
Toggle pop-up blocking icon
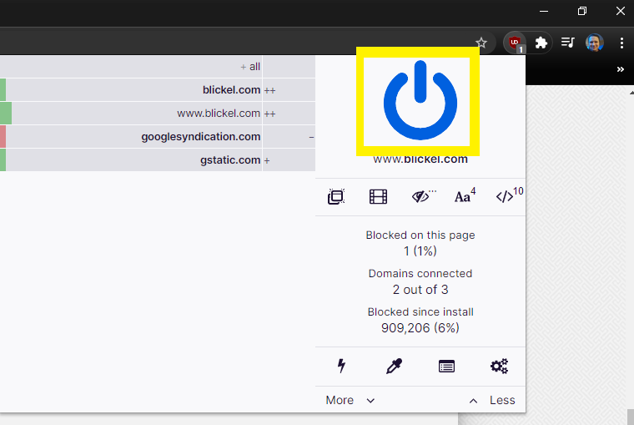[336, 197]
